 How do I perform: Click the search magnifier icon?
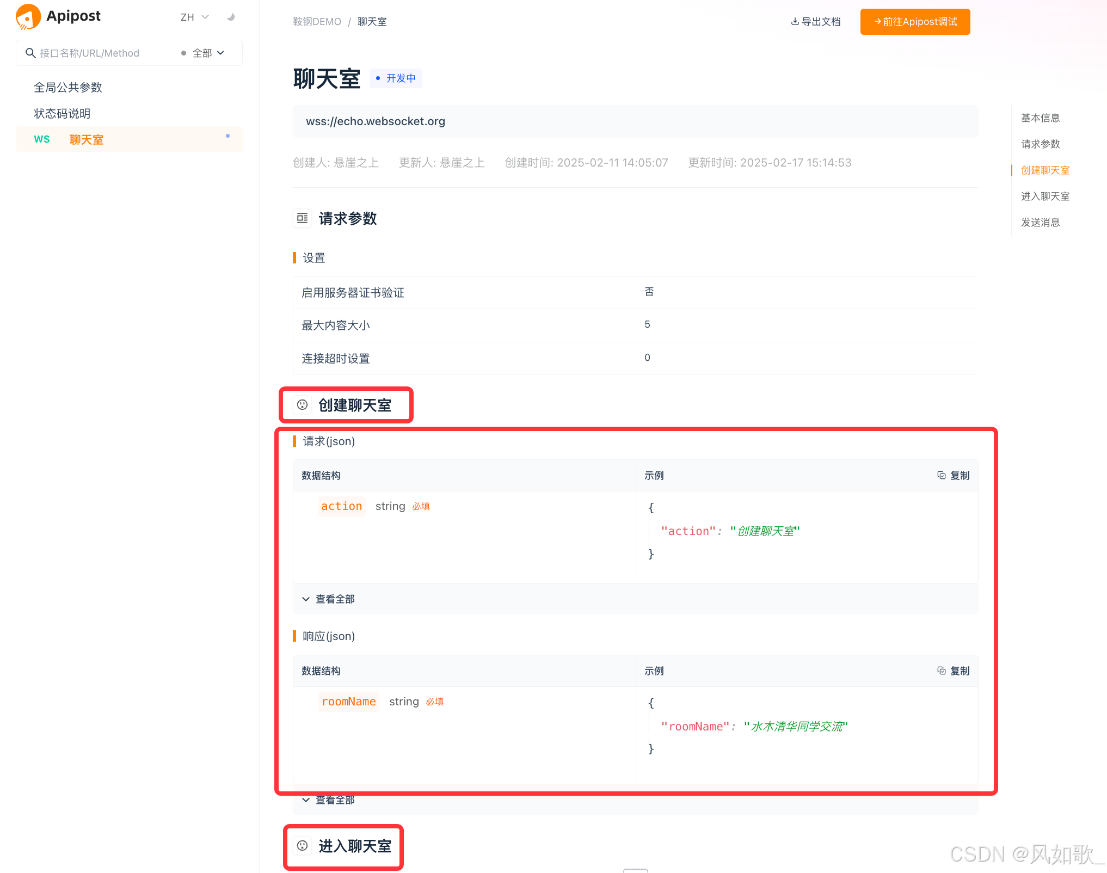30,53
